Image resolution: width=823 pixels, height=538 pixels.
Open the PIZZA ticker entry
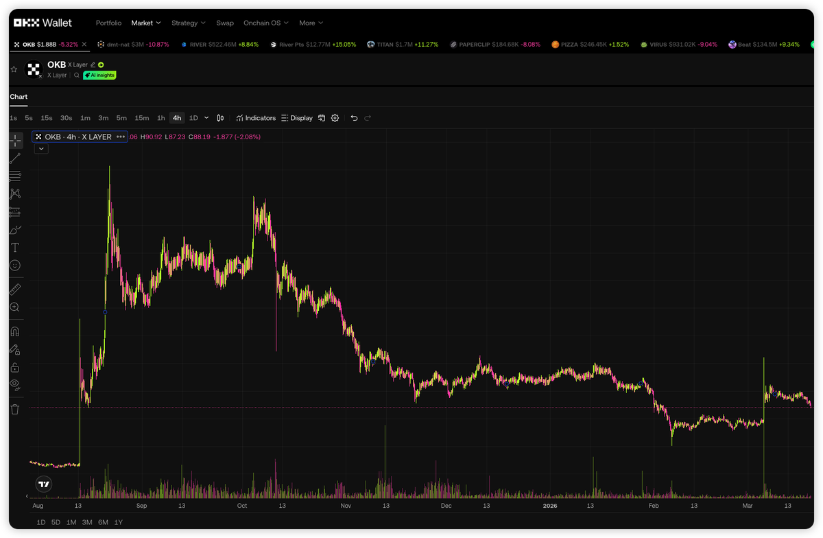(590, 44)
